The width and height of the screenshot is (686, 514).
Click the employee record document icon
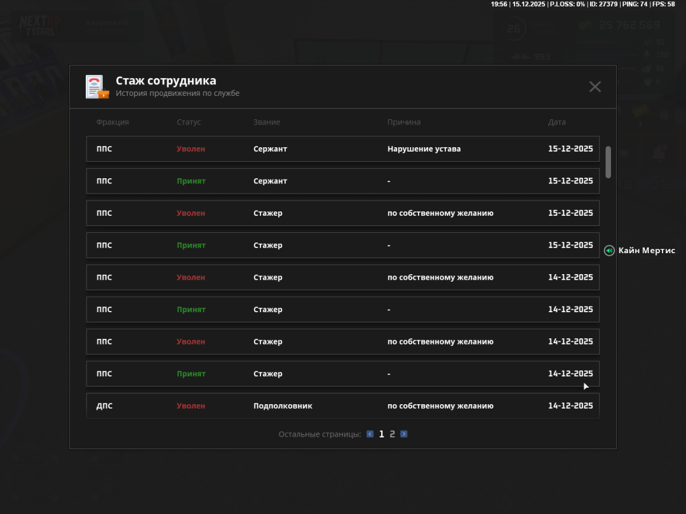tap(97, 87)
